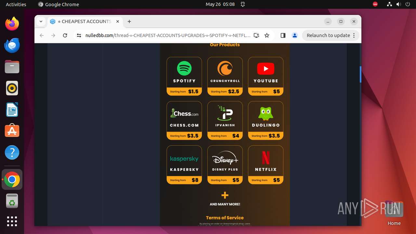
Task: Open system status menu
Action: [398, 4]
